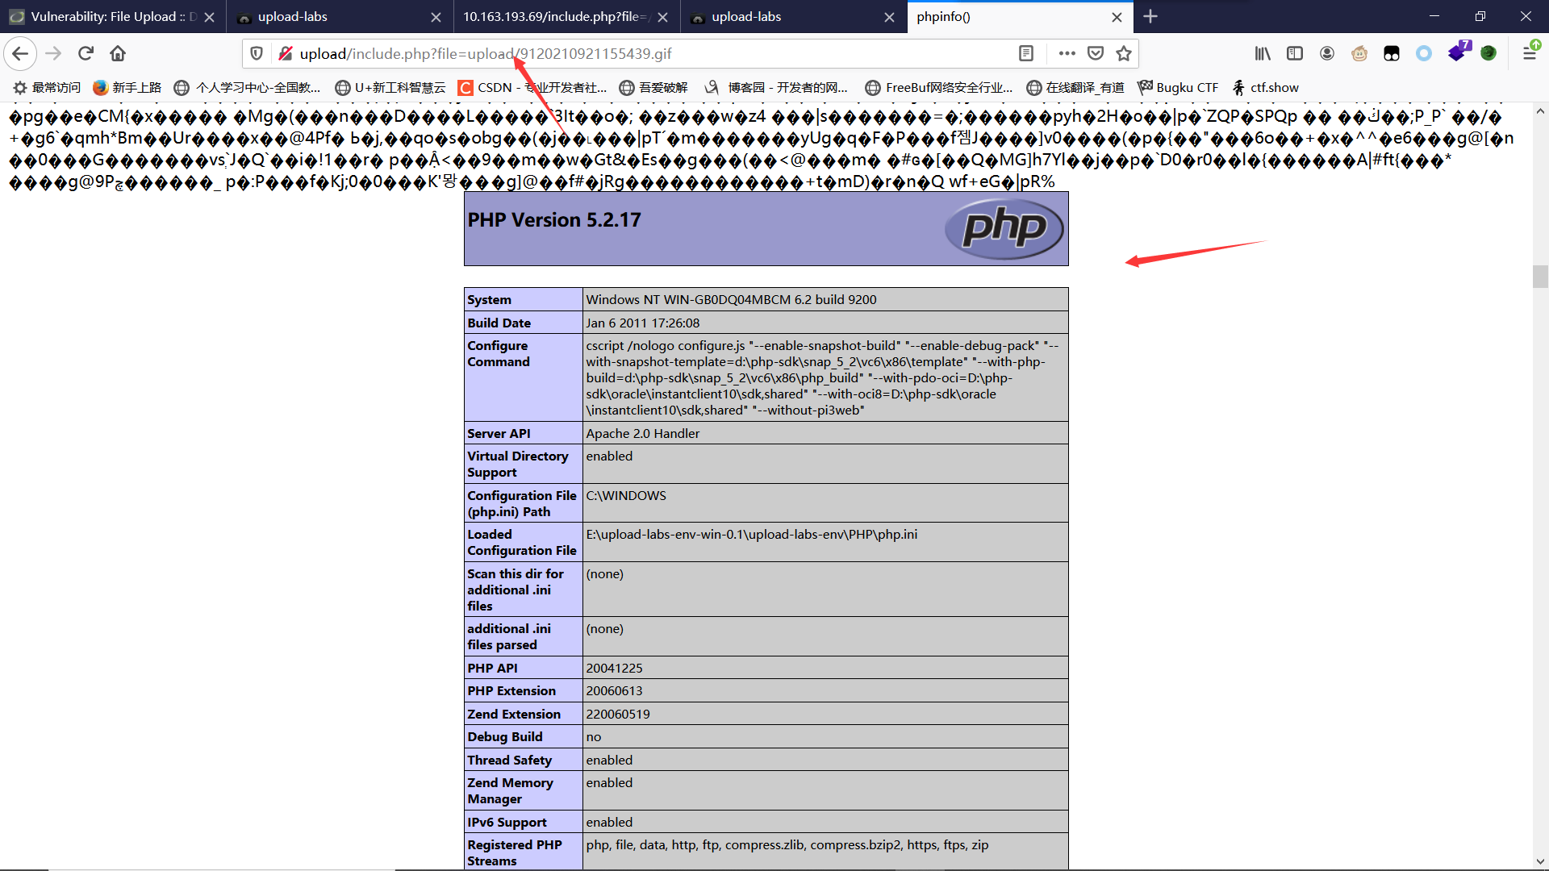Image resolution: width=1549 pixels, height=871 pixels.
Task: Click PHP API value 20041225
Action: [x=825, y=668]
